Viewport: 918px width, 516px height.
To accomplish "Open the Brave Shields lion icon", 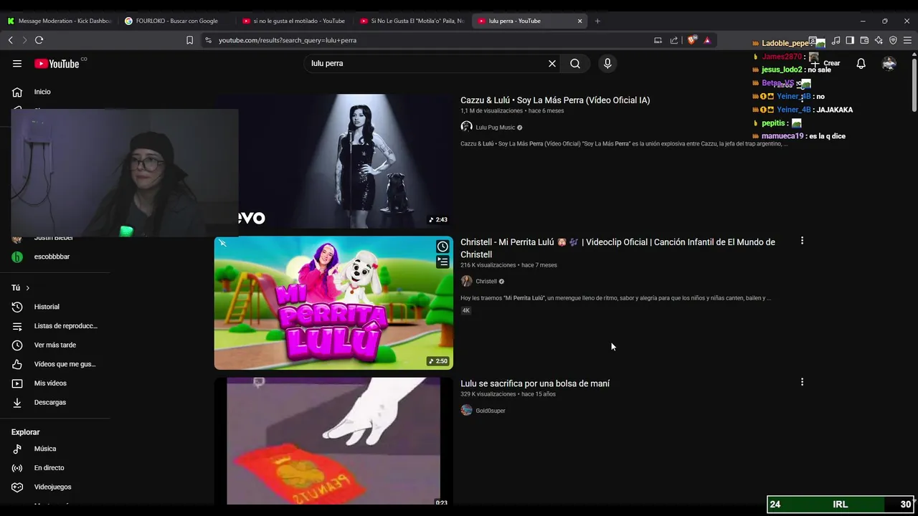I will tap(691, 40).
